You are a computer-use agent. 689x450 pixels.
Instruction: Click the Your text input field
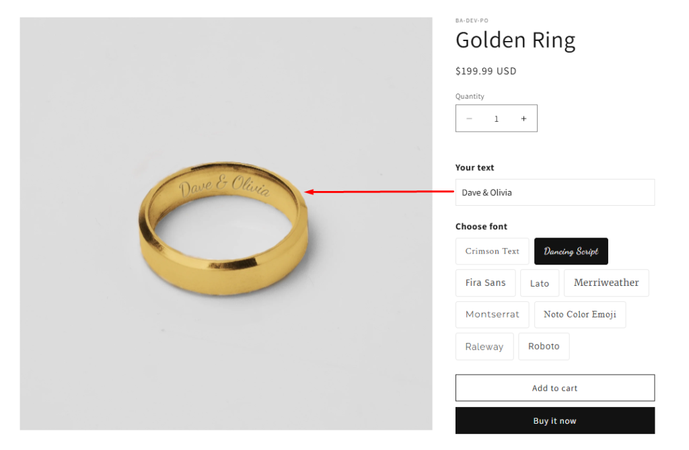pos(554,192)
